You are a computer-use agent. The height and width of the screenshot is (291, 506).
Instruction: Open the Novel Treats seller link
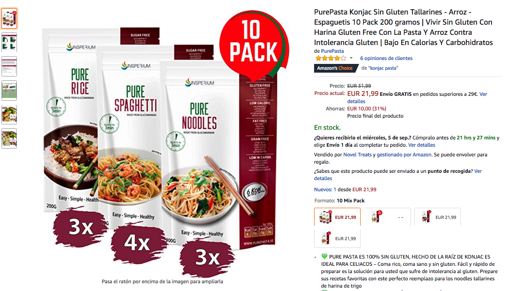[357, 154]
